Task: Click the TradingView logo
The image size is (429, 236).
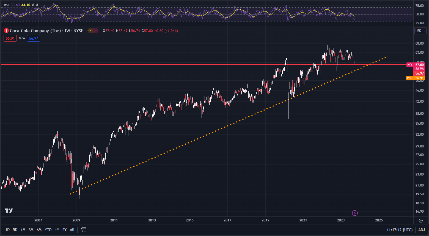Action: tap(9, 210)
